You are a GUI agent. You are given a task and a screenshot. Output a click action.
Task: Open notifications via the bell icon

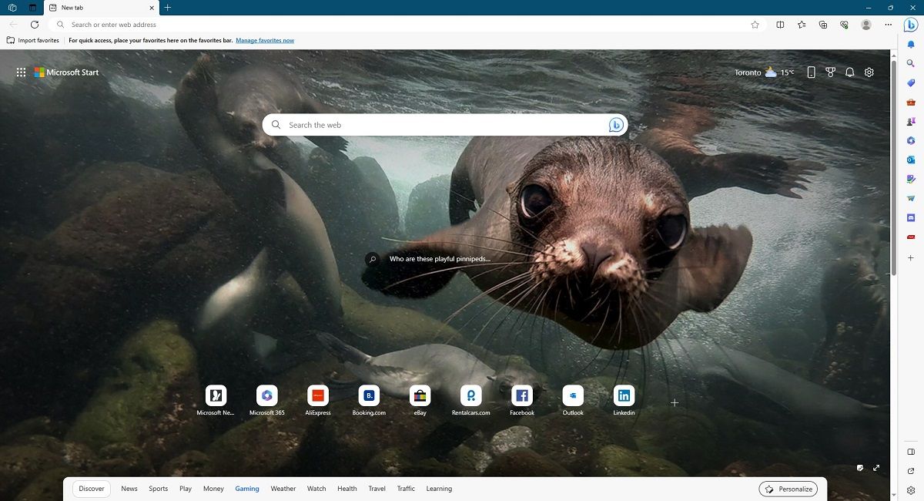(849, 72)
